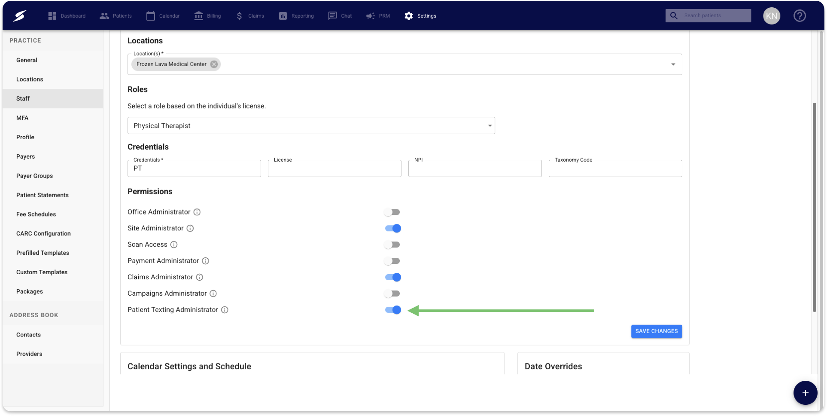This screenshot has width=827, height=416.
Task: Show info for Payment Administrator permission
Action: tap(206, 261)
